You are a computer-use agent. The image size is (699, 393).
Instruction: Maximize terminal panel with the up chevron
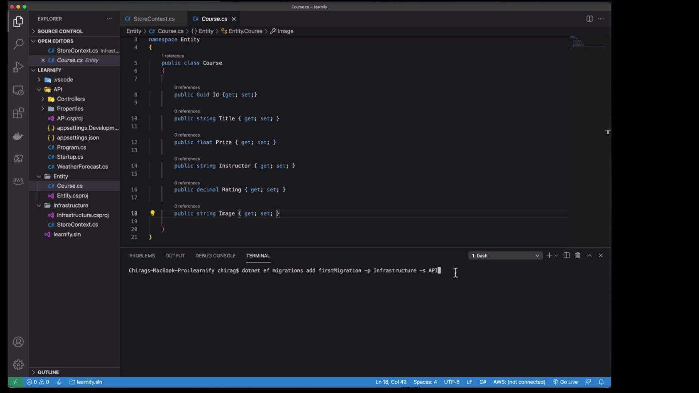pyautogui.click(x=589, y=255)
